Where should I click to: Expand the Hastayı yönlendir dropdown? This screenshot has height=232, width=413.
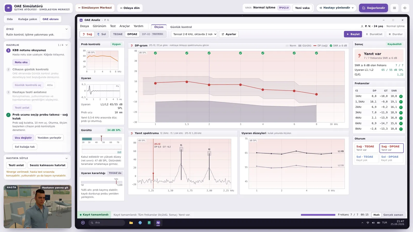tap(336, 8)
